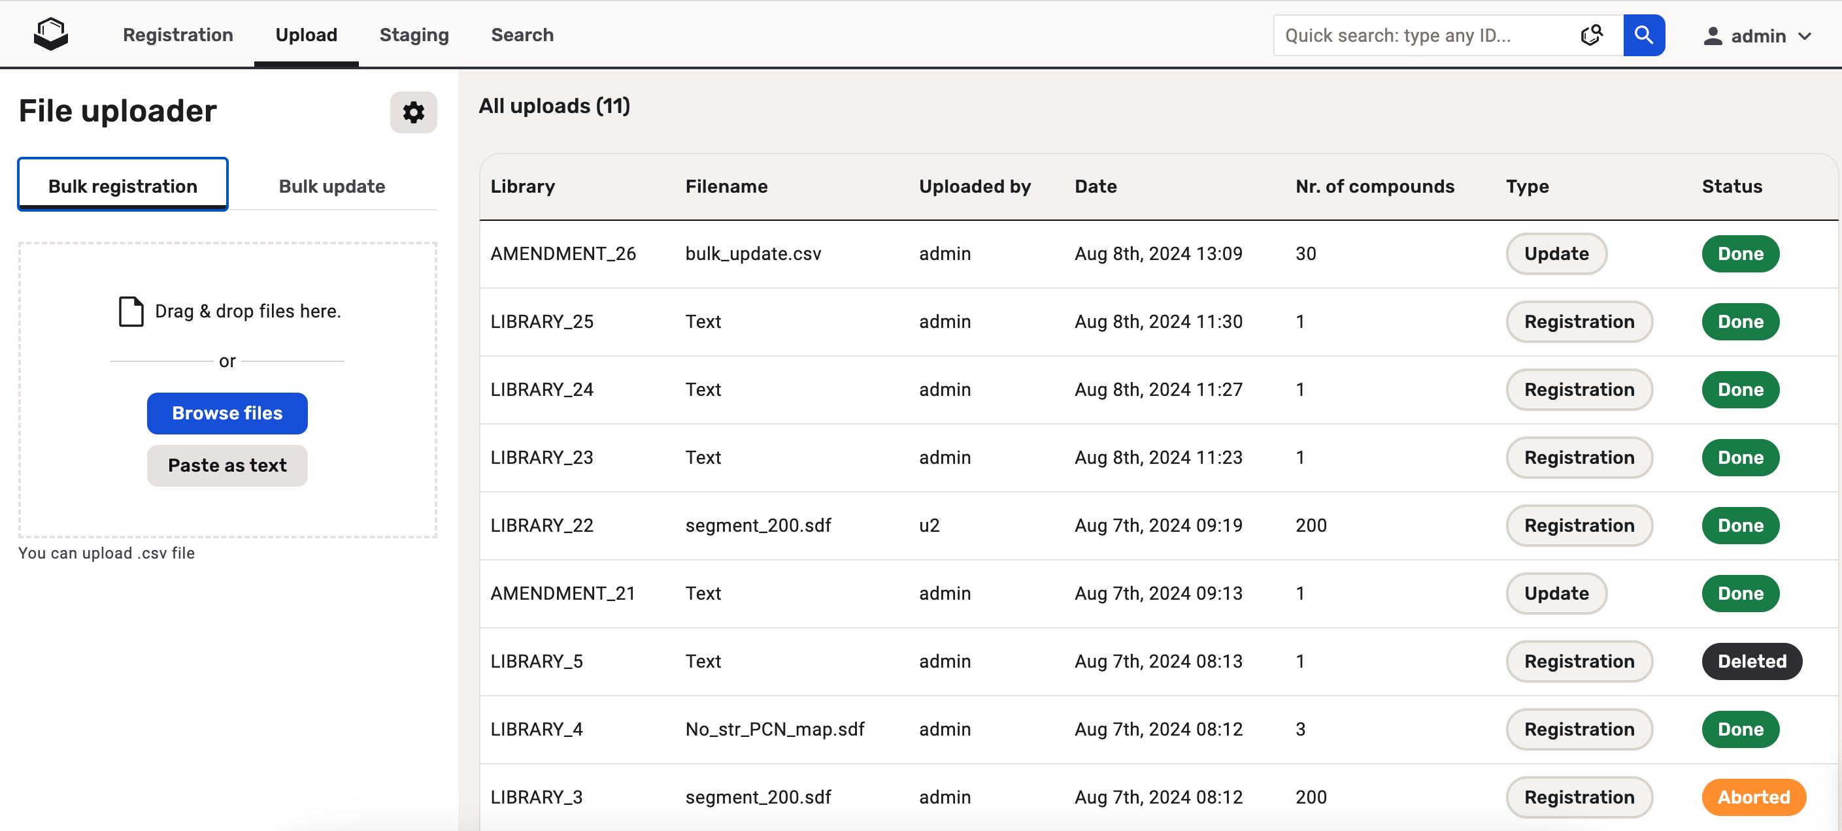Select the Bulk registration tab
1842x831 pixels.
point(123,186)
